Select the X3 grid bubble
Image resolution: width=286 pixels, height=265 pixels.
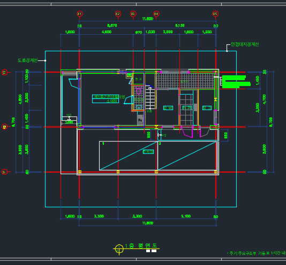[x=133, y=14]
